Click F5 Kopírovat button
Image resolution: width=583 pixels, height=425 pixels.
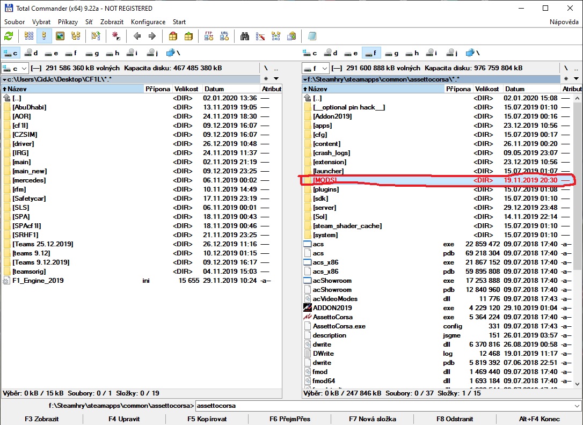(x=207, y=419)
